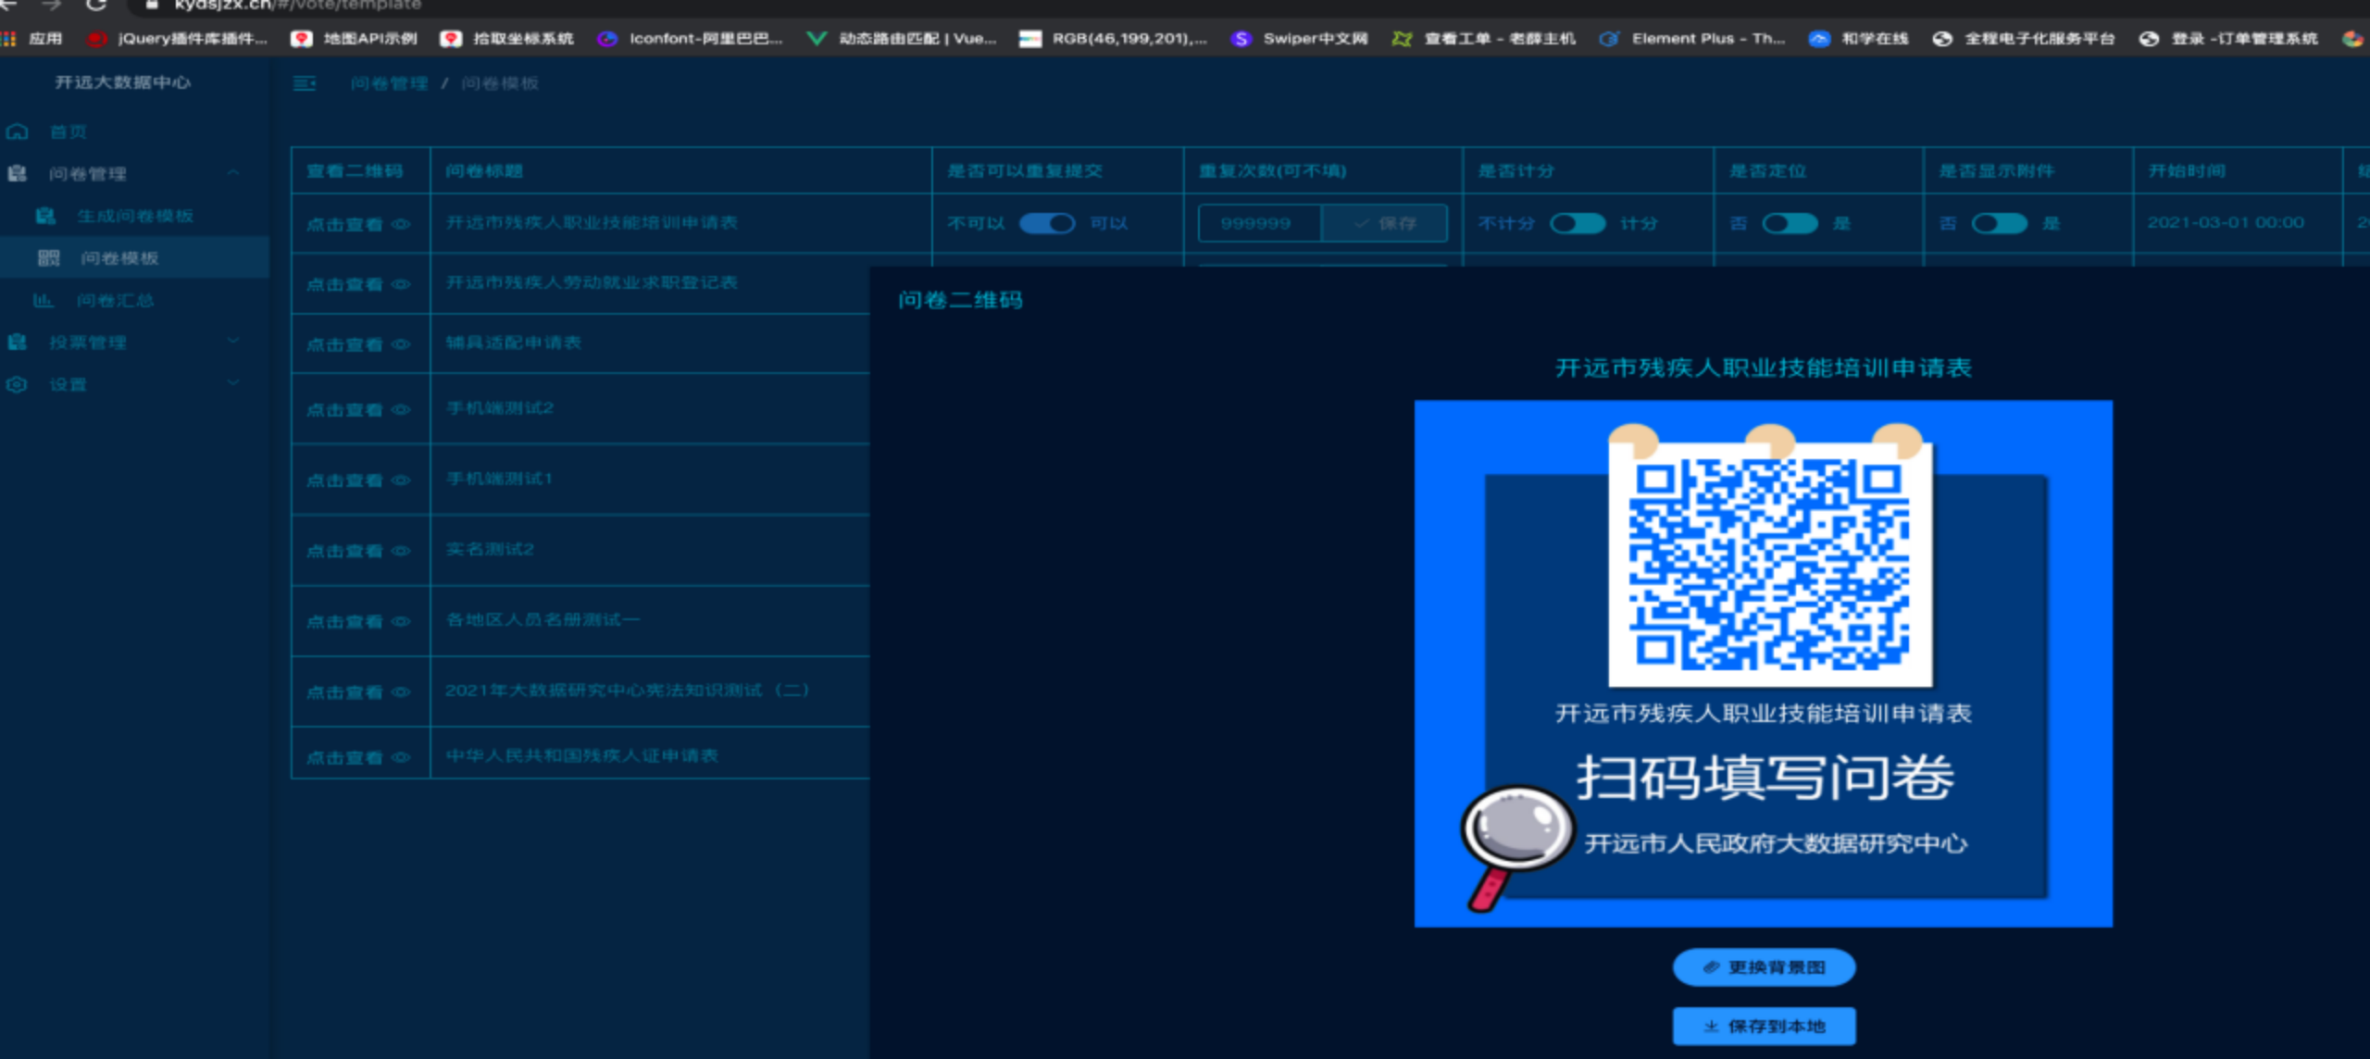Toggle the 是否定位 switch in first row
This screenshot has height=1059, width=2370.
1790,223
